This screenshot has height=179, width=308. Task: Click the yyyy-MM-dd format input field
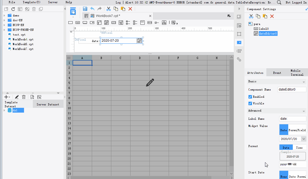(293, 164)
